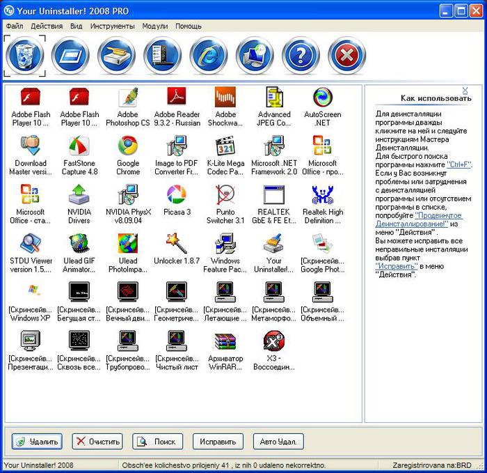
Task: Open the startup manager list toolbar icon
Action: (x=162, y=56)
